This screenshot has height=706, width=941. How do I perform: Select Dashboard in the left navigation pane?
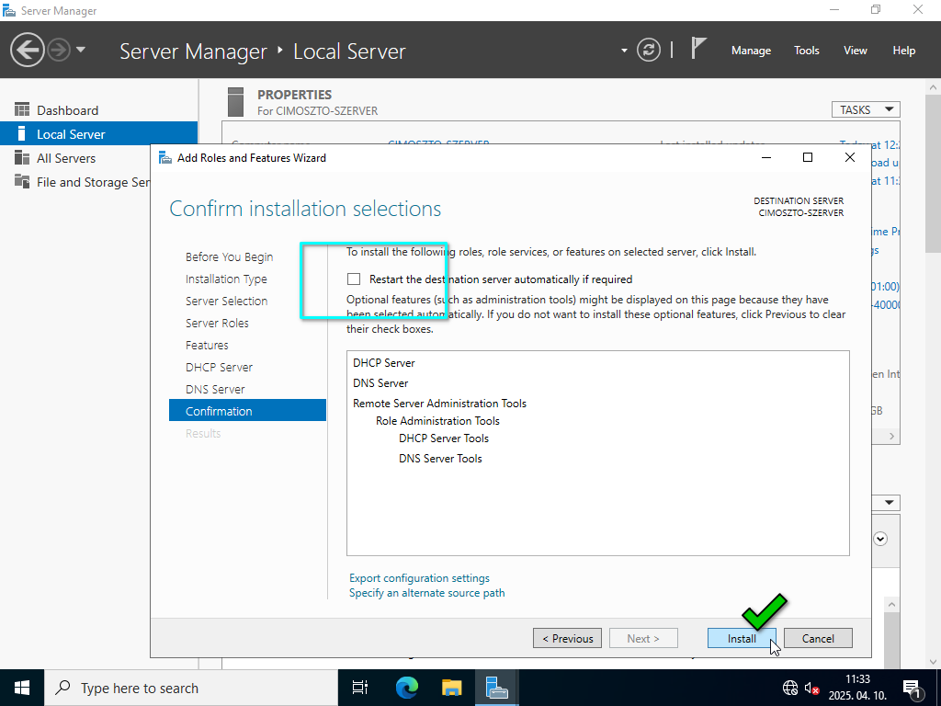pos(67,110)
